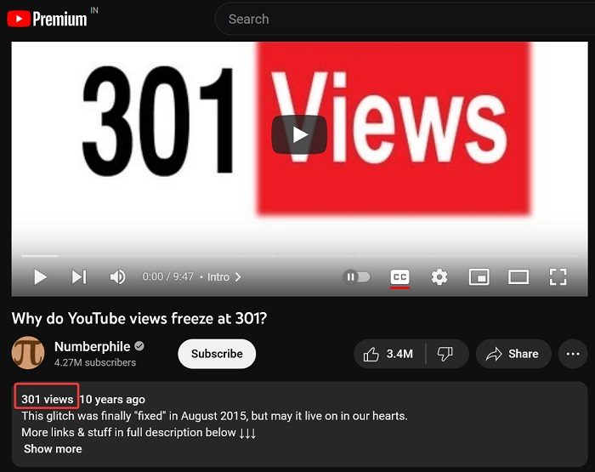This screenshot has width=595, height=472.
Task: Click the YouTube Premium logo
Action: [x=47, y=19]
